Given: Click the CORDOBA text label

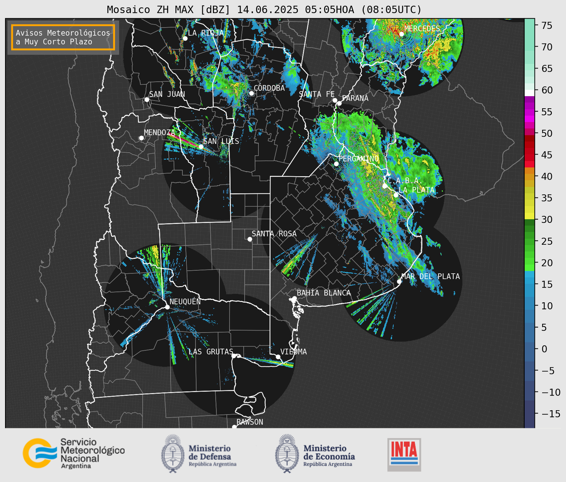Looking at the screenshot, I should tap(269, 88).
